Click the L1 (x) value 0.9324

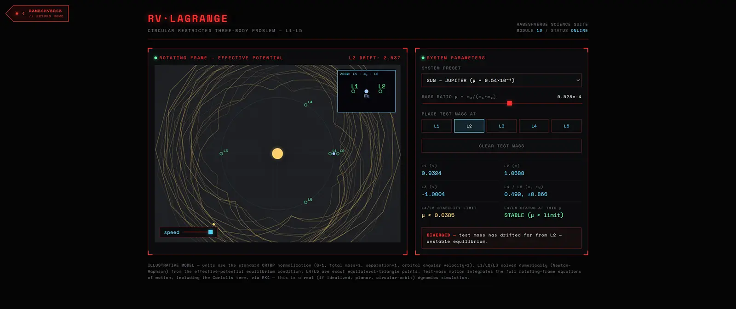coord(431,173)
